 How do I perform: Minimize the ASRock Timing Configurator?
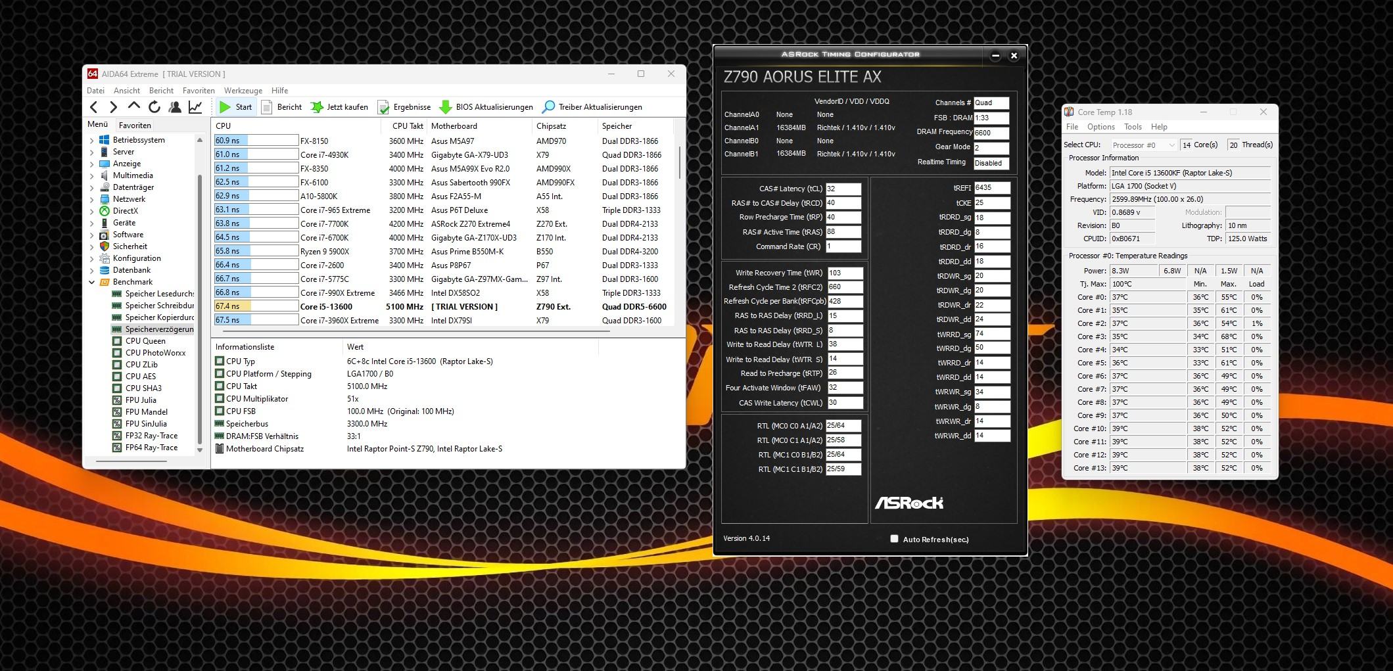995,56
